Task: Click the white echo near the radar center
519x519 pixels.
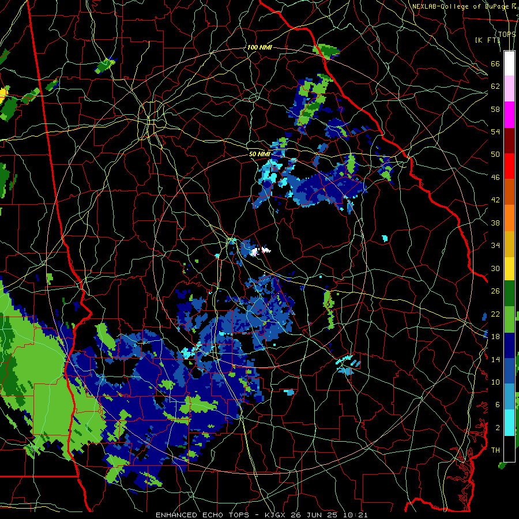Action: pyautogui.click(x=260, y=251)
